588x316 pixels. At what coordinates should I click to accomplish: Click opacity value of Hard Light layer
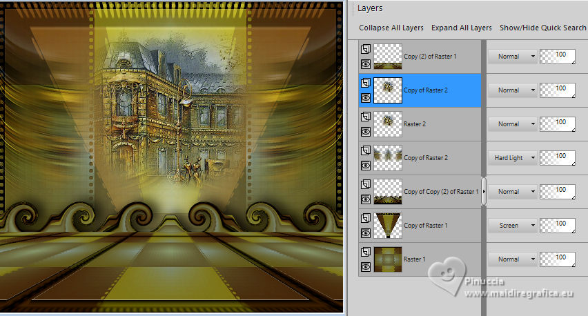[x=558, y=158]
